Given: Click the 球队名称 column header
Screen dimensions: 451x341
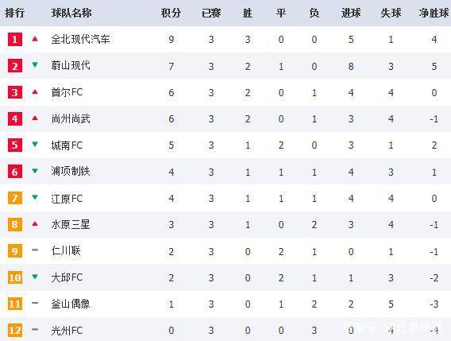Looking at the screenshot, I should (71, 13).
